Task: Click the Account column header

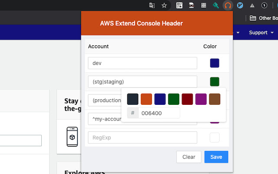Action: coord(98,47)
